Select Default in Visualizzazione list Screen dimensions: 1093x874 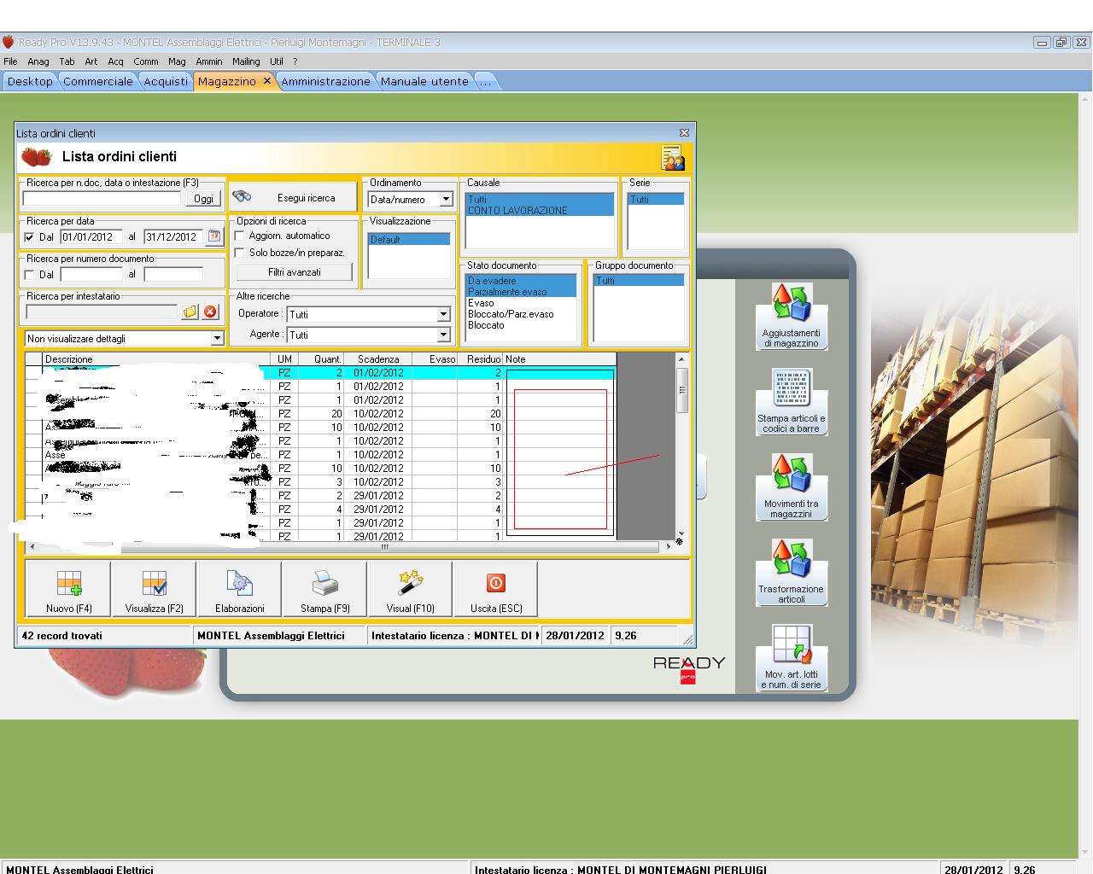[x=409, y=240]
